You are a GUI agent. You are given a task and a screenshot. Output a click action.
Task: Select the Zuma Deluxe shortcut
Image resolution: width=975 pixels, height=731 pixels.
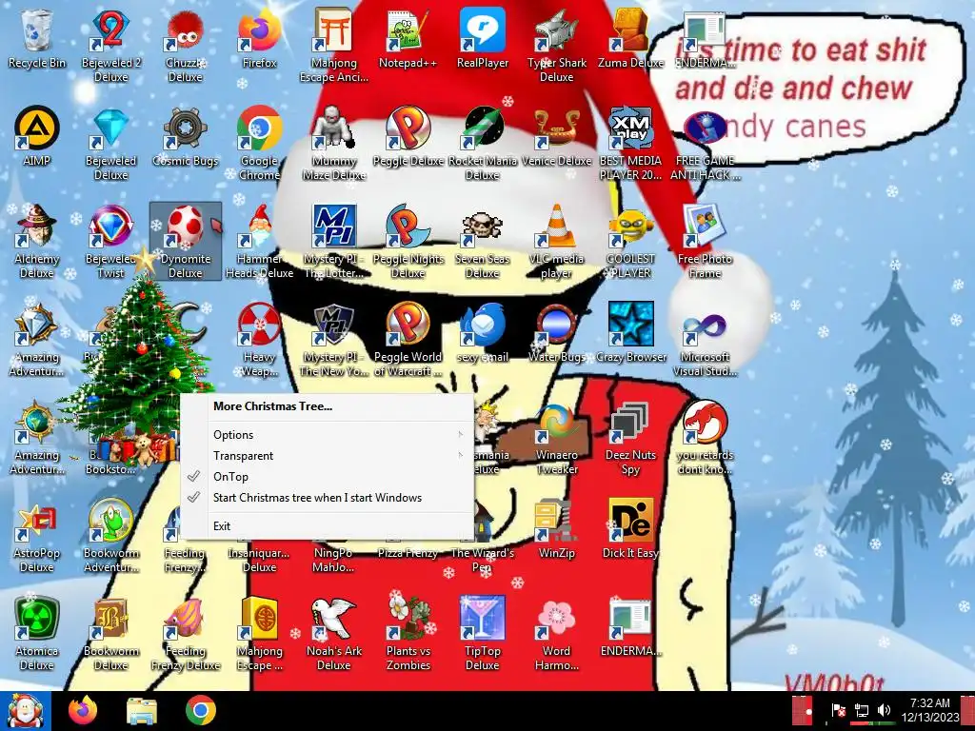(630, 39)
